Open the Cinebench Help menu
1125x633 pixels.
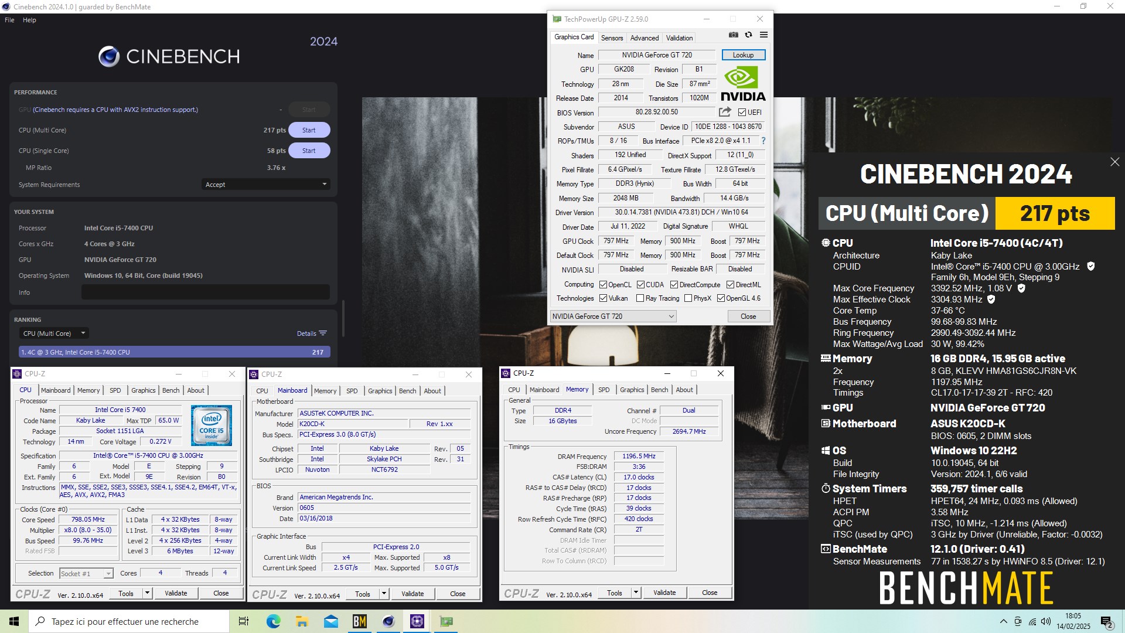[29, 20]
